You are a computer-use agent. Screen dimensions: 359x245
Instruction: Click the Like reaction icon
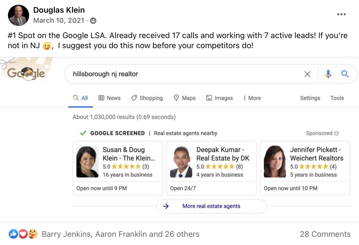13,234
